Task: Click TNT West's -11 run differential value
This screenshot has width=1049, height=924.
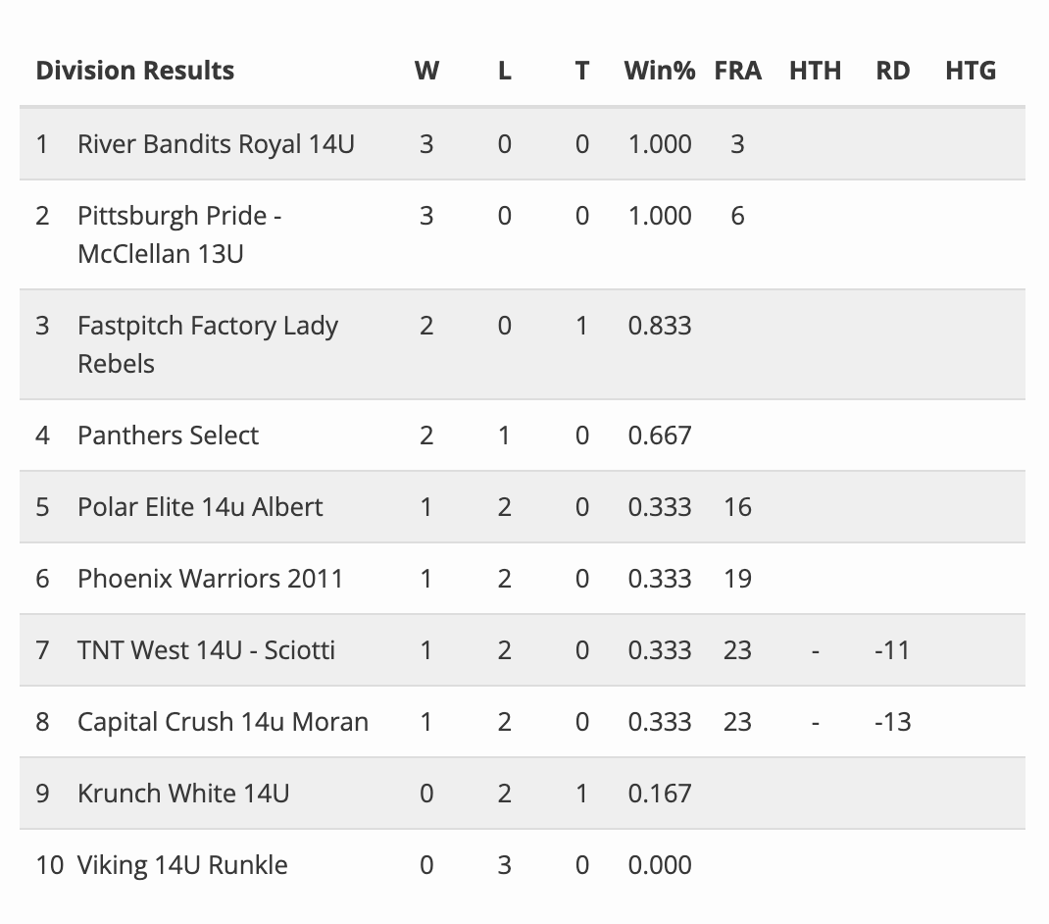Action: coord(892,650)
